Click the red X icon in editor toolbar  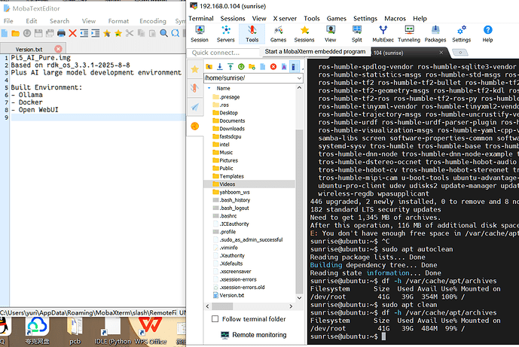coord(73,33)
